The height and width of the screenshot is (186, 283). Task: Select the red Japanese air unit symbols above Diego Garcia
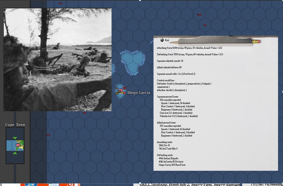click(x=125, y=88)
